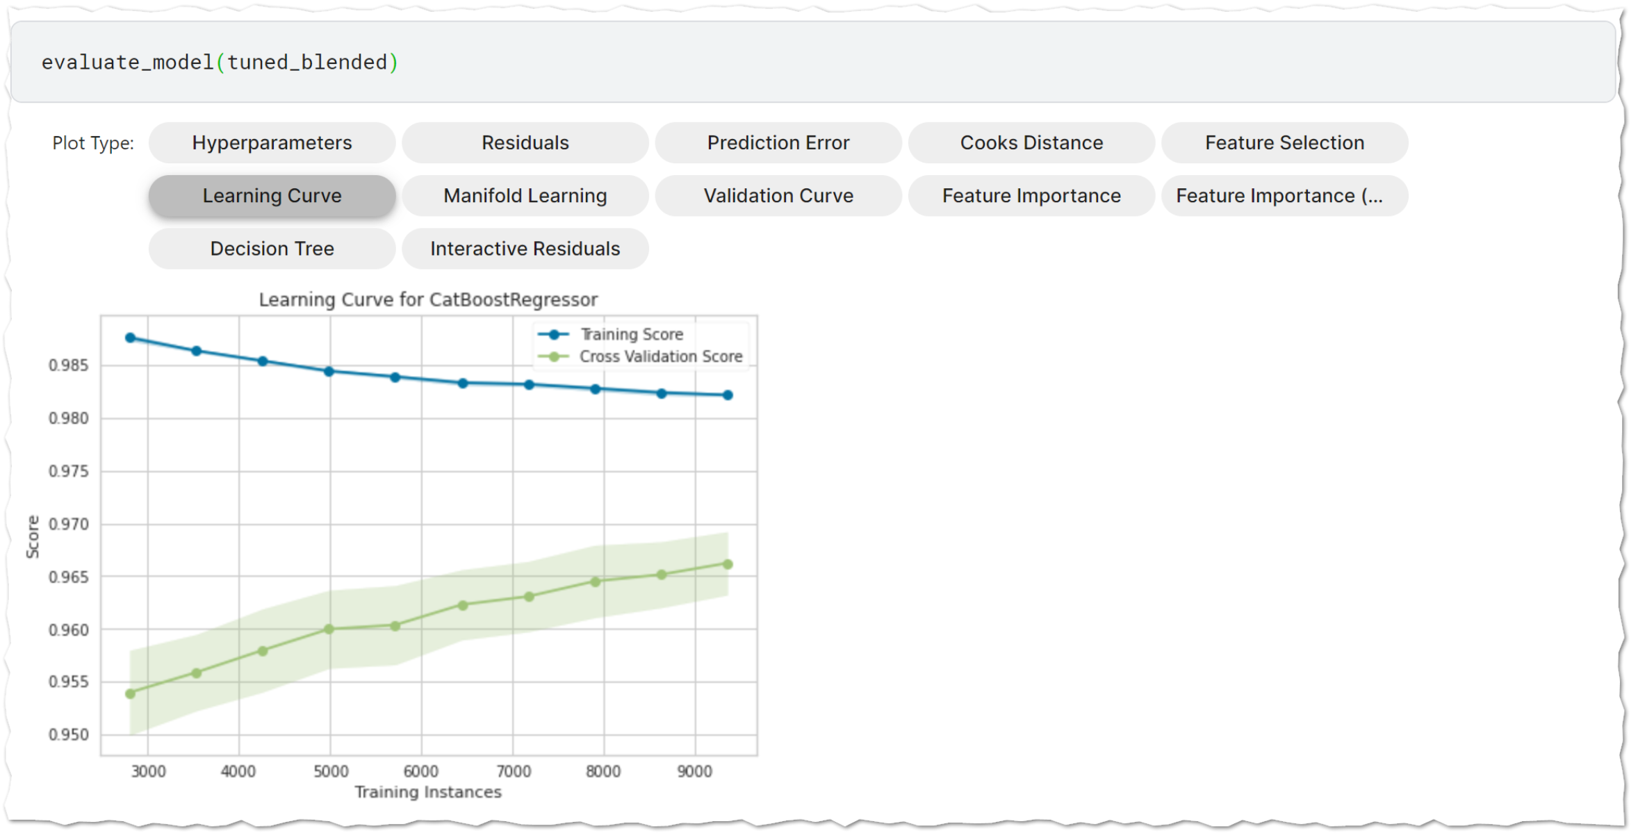This screenshot has height=833, width=1638.
Task: Show the Feature Importance plot
Action: coord(1031,195)
